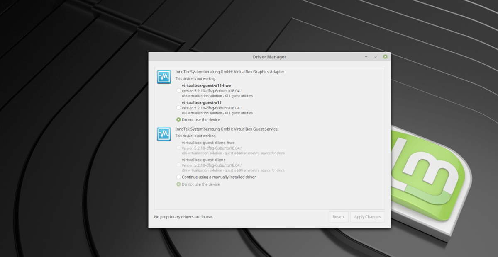Select the virtualbox-guest-dkms radio button
Screen dimensions: 498x257
pyautogui.click(x=178, y=165)
